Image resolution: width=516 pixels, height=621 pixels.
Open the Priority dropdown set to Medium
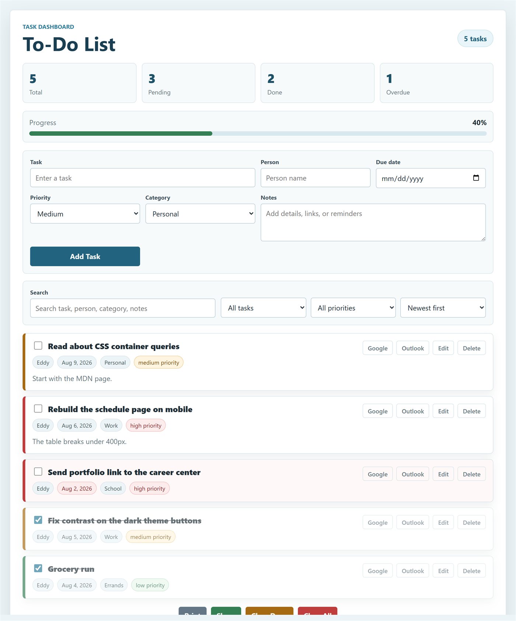click(85, 214)
